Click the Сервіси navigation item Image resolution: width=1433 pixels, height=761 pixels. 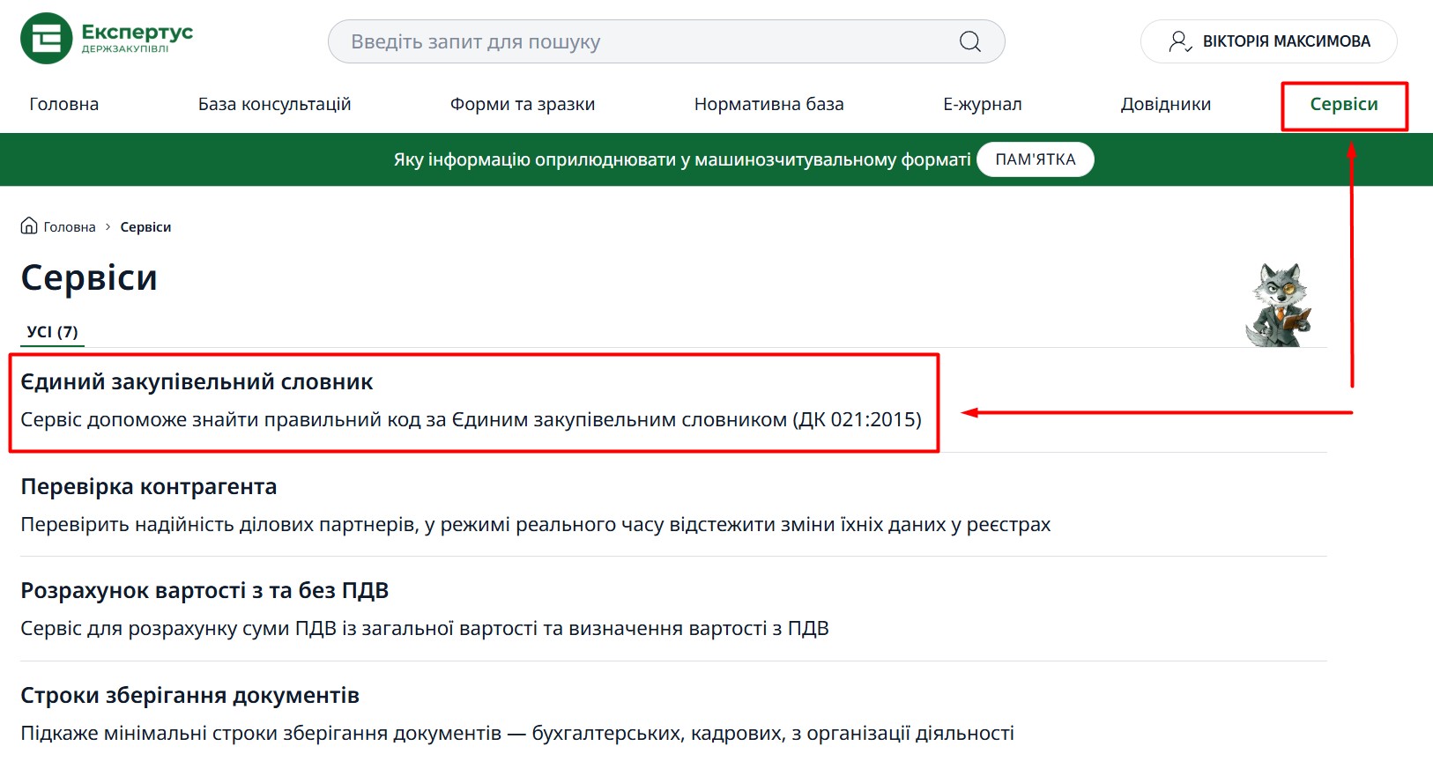coord(1343,104)
